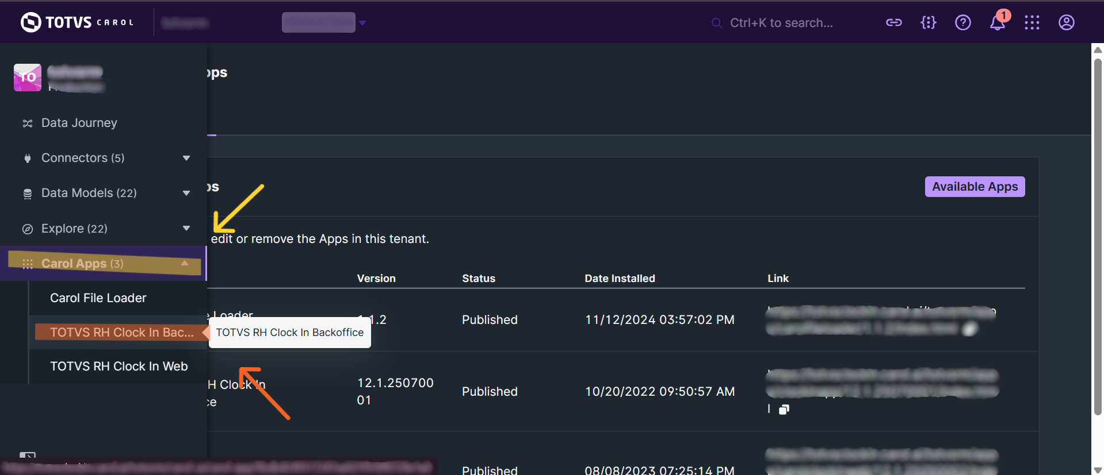Click the Status column header
This screenshot has height=475, width=1104.
tap(479, 279)
